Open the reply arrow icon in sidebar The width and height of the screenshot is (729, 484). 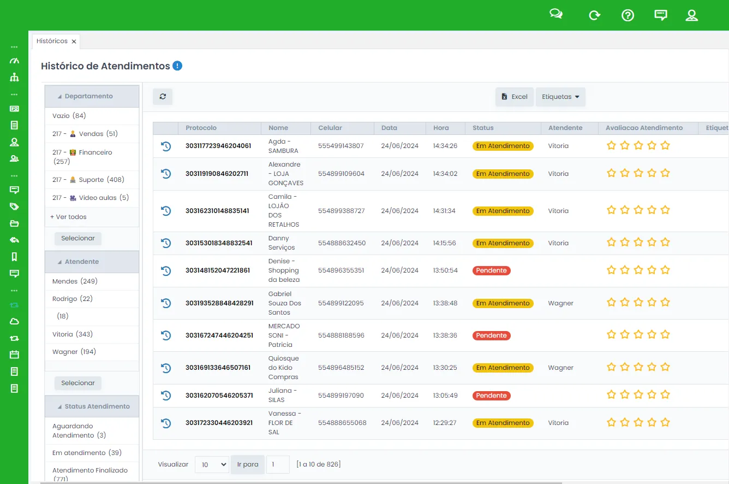click(x=14, y=240)
